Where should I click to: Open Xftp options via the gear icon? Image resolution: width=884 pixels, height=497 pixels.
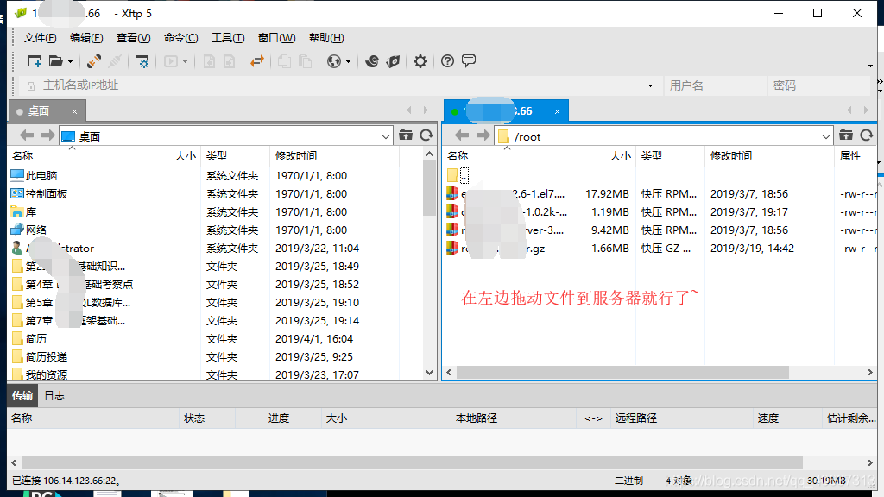pyautogui.click(x=420, y=61)
